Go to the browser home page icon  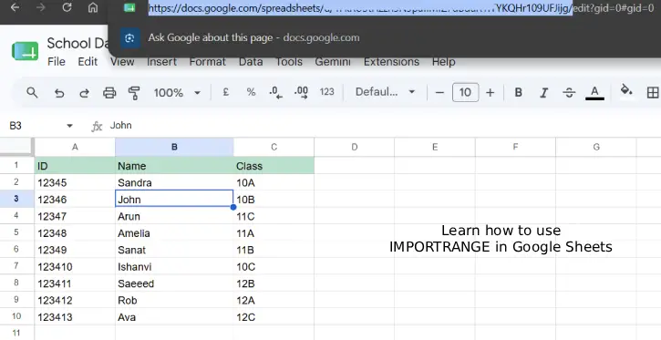[93, 7]
